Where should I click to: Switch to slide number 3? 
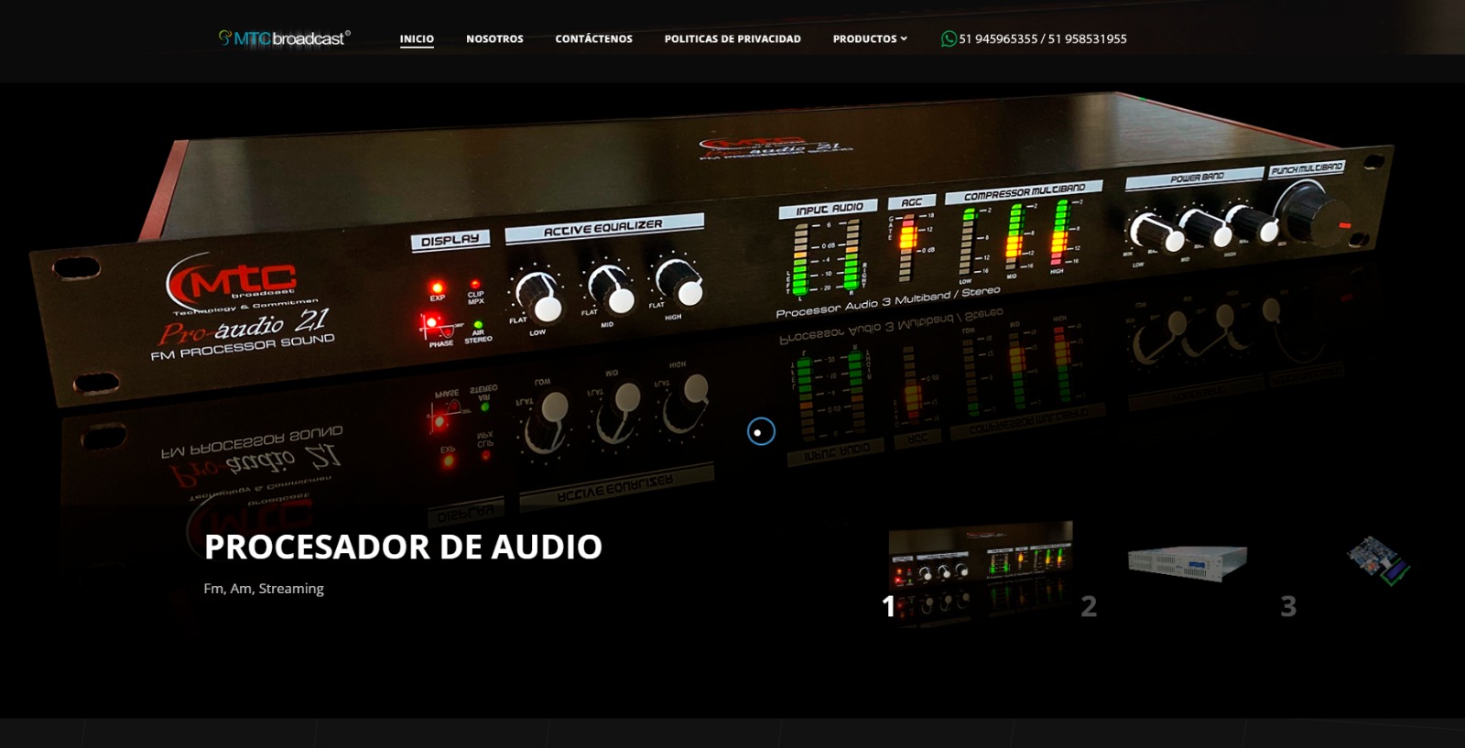(1288, 606)
